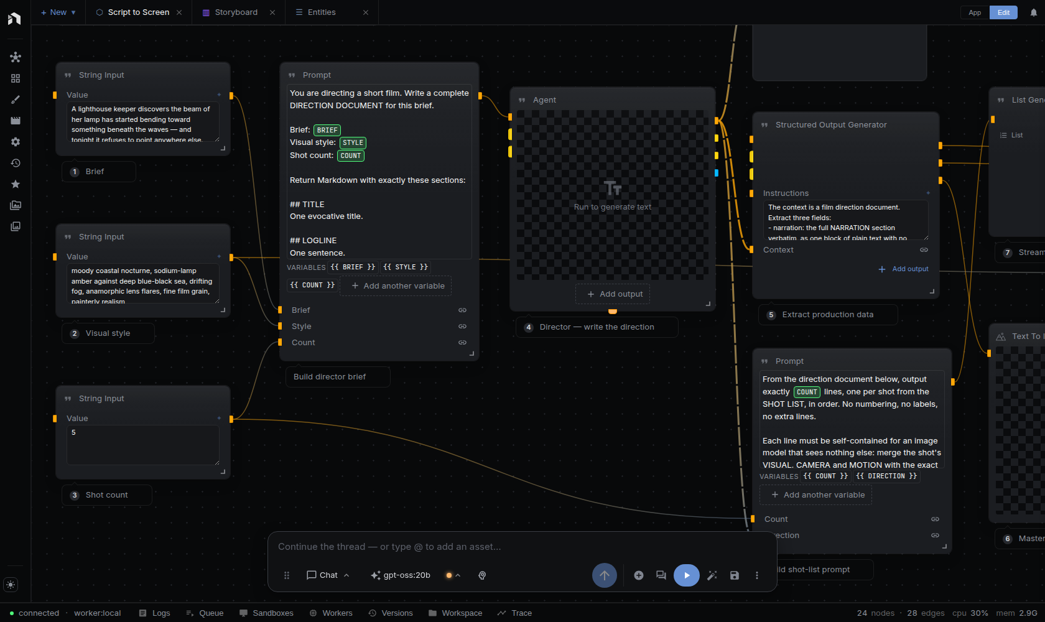Select the {{ DIRECTION }} variable chip
This screenshot has width=1045, height=622.
click(x=886, y=476)
